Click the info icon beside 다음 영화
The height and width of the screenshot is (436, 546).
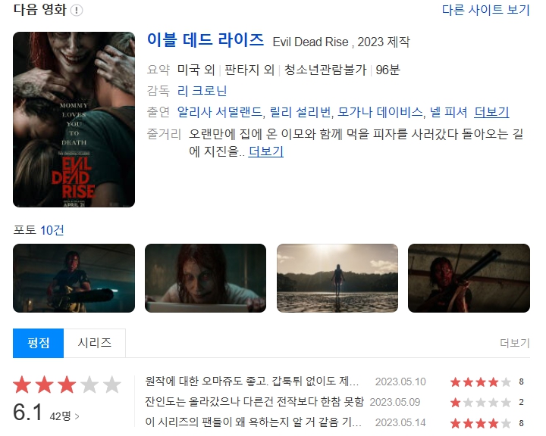pyautogui.click(x=77, y=10)
